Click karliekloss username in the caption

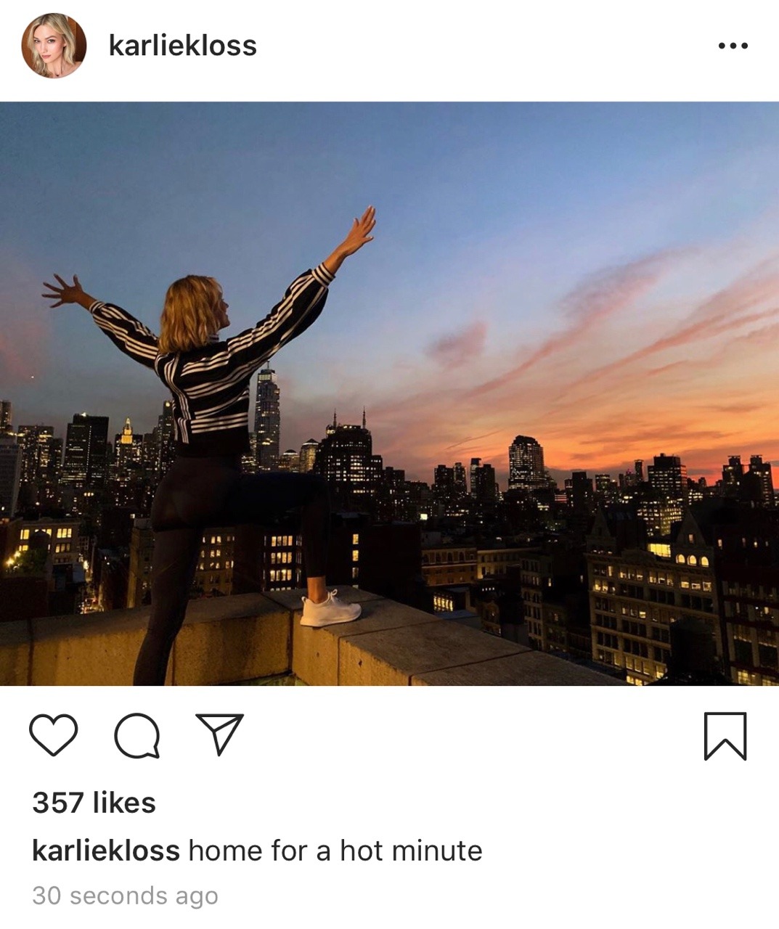(106, 851)
